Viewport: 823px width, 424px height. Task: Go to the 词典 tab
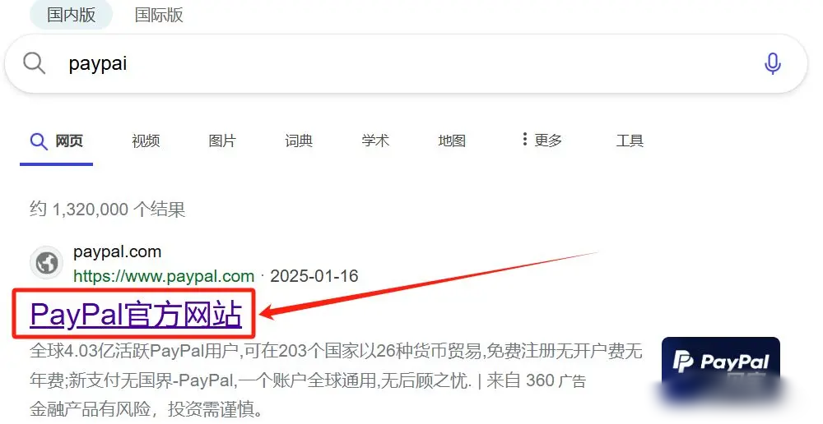coord(300,141)
